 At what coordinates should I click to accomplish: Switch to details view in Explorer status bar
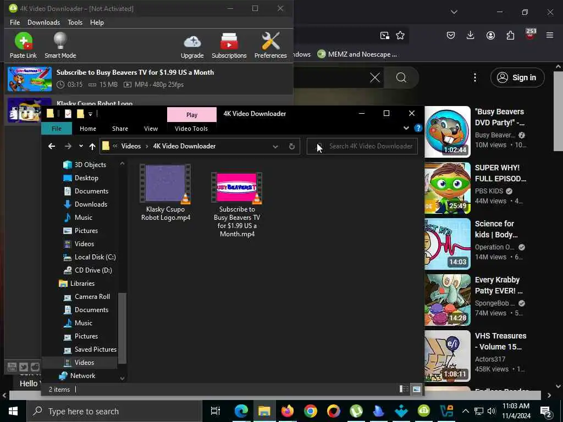point(404,389)
